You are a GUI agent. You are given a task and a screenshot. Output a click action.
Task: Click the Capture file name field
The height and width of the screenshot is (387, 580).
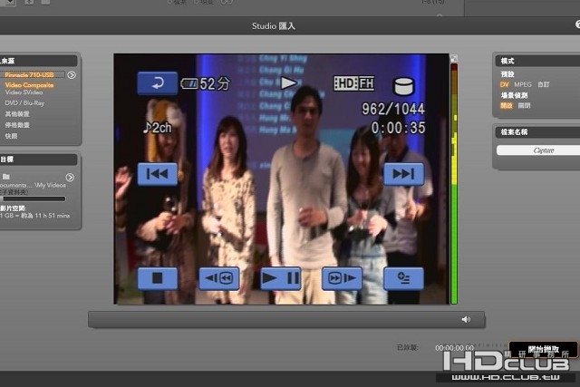click(538, 150)
